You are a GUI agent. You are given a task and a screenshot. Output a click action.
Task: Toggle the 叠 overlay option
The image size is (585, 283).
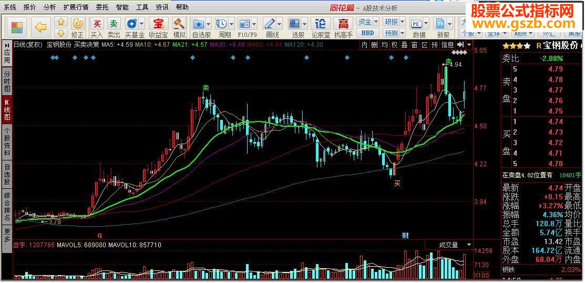click(x=404, y=45)
